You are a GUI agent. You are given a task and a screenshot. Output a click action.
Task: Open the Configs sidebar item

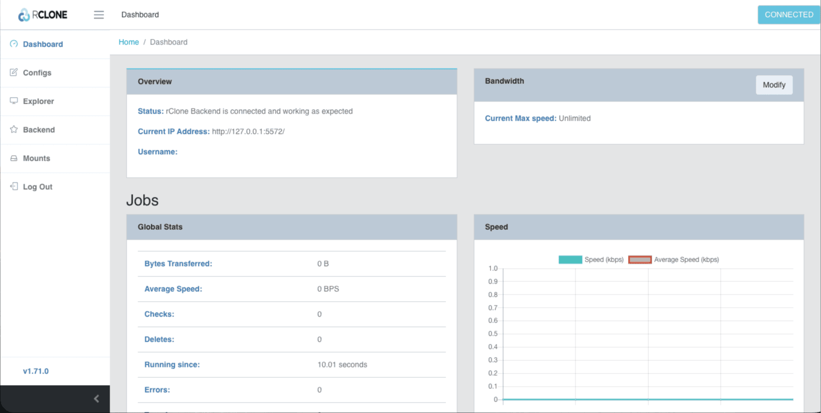pos(55,72)
